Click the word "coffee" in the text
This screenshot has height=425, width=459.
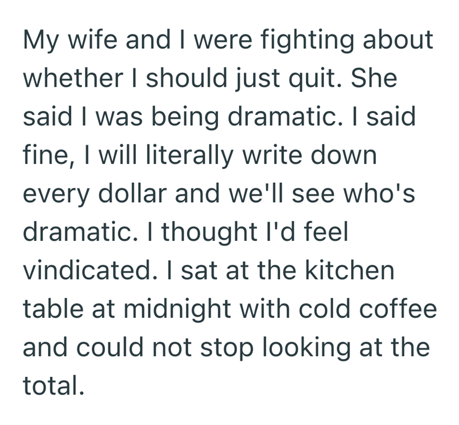[398, 309]
